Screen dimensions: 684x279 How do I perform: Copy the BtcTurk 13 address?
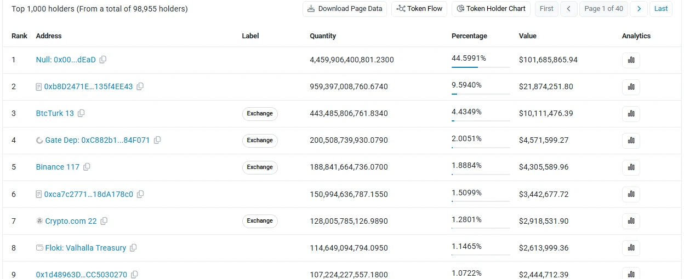pyautogui.click(x=81, y=113)
